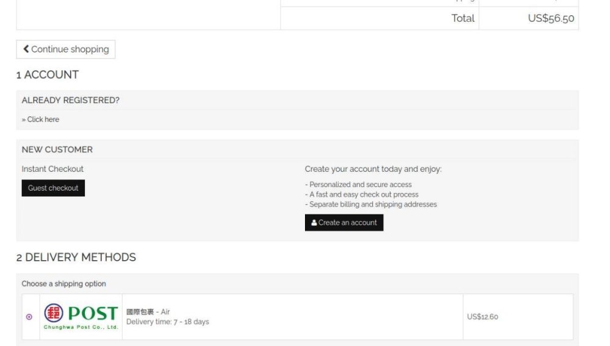Open the Create an account text label

348,223
